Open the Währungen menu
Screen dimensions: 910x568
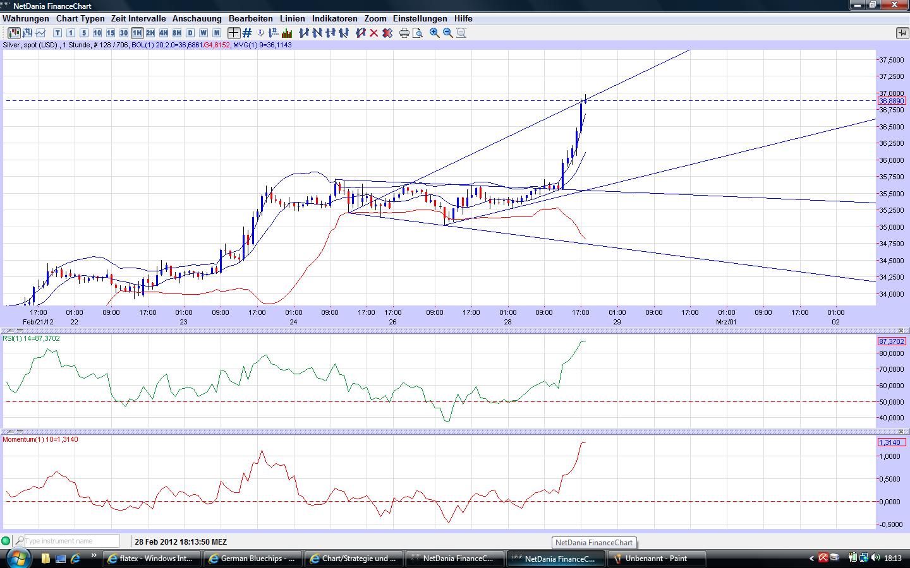(26, 19)
